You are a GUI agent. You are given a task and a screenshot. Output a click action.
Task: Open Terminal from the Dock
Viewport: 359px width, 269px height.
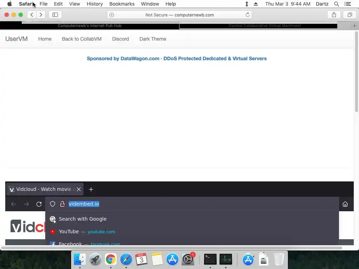coord(210,260)
